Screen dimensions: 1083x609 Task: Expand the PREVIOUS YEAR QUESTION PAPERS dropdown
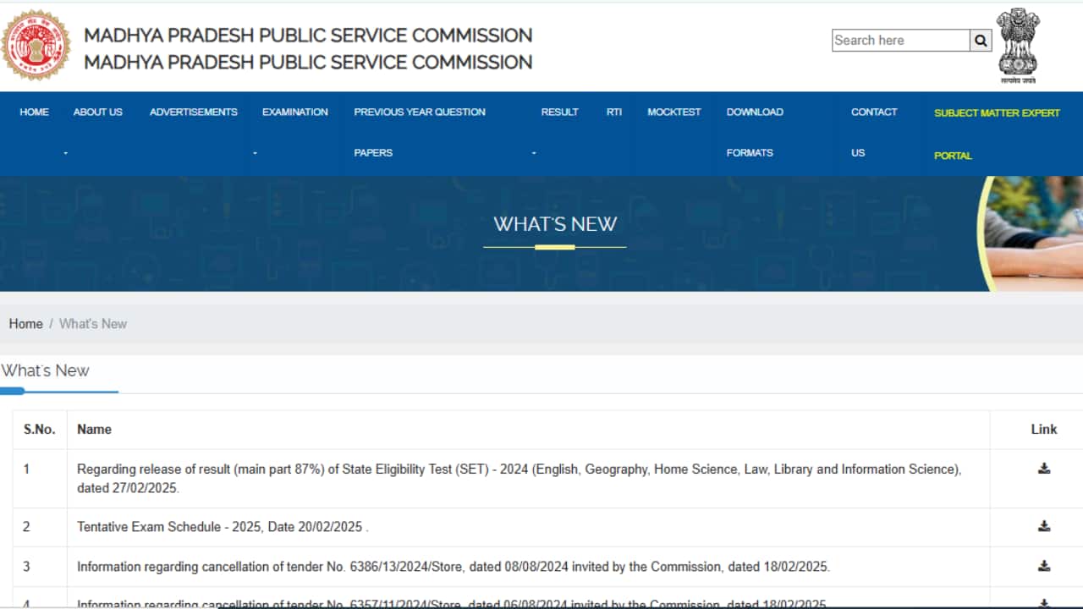419,112
